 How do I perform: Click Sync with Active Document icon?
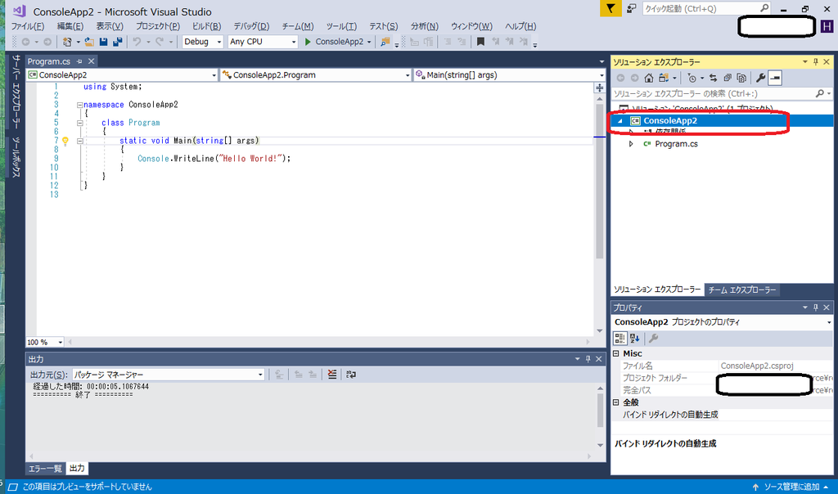713,78
